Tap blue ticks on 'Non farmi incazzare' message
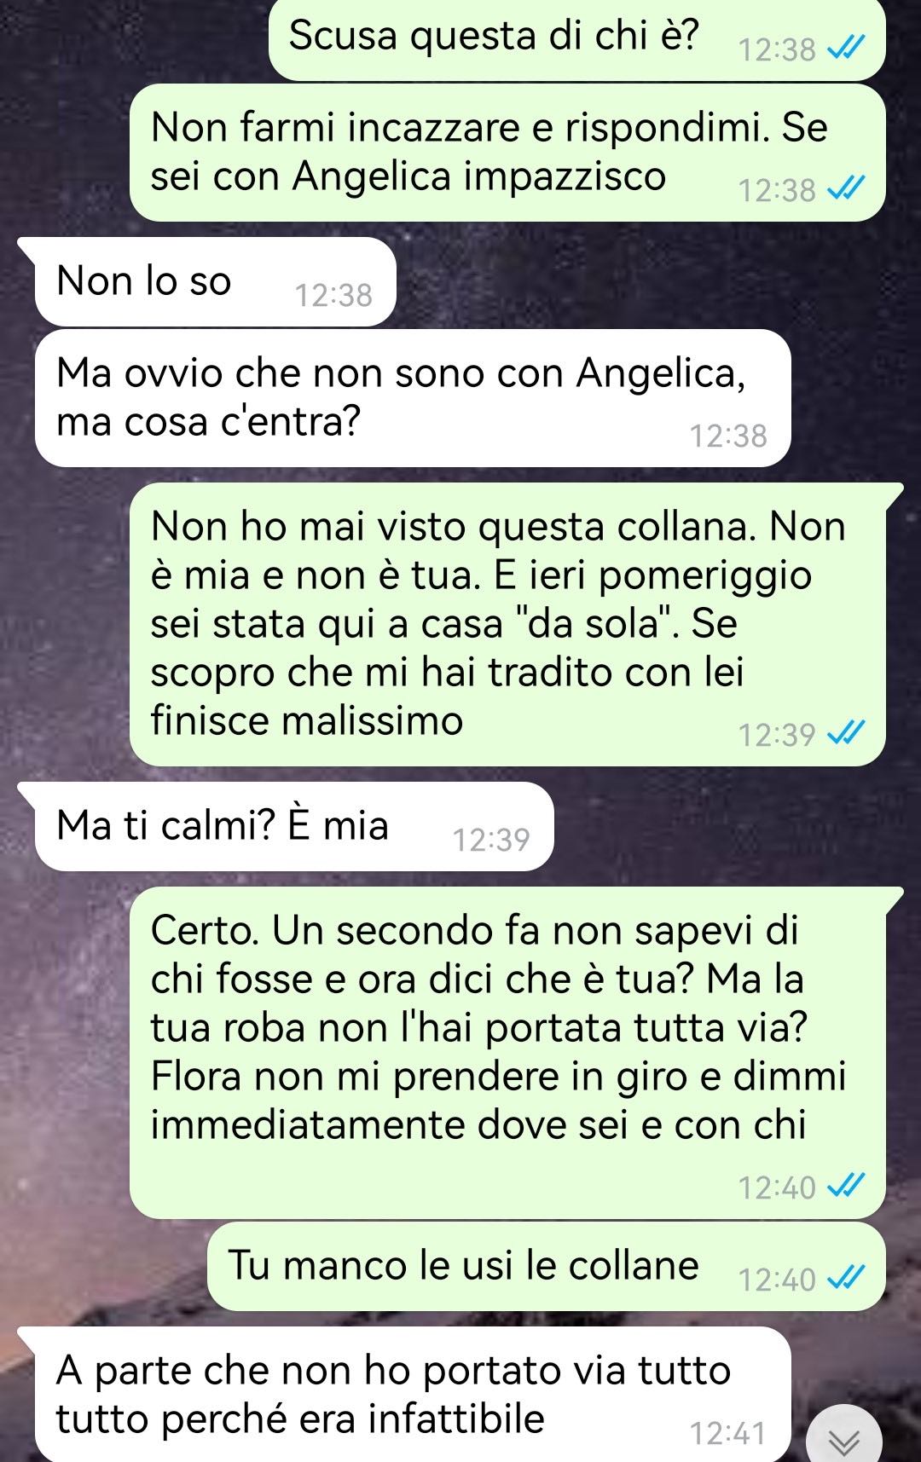Image resolution: width=921 pixels, height=1462 pixels. tap(847, 189)
